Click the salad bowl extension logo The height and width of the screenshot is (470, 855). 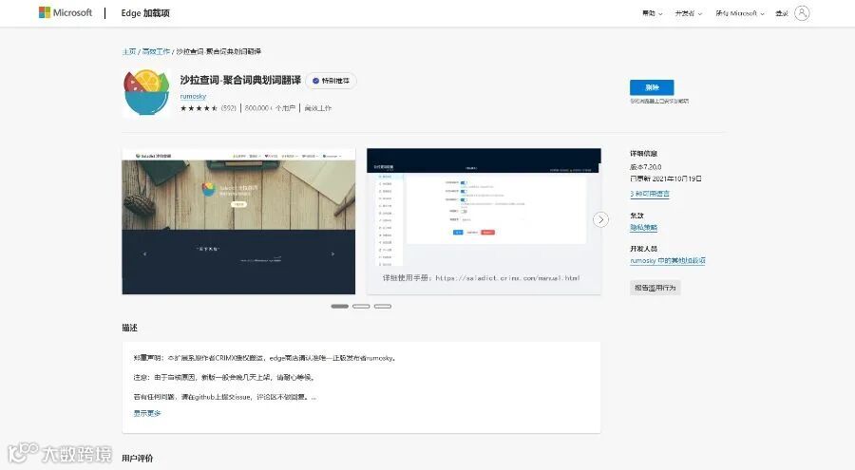146,93
